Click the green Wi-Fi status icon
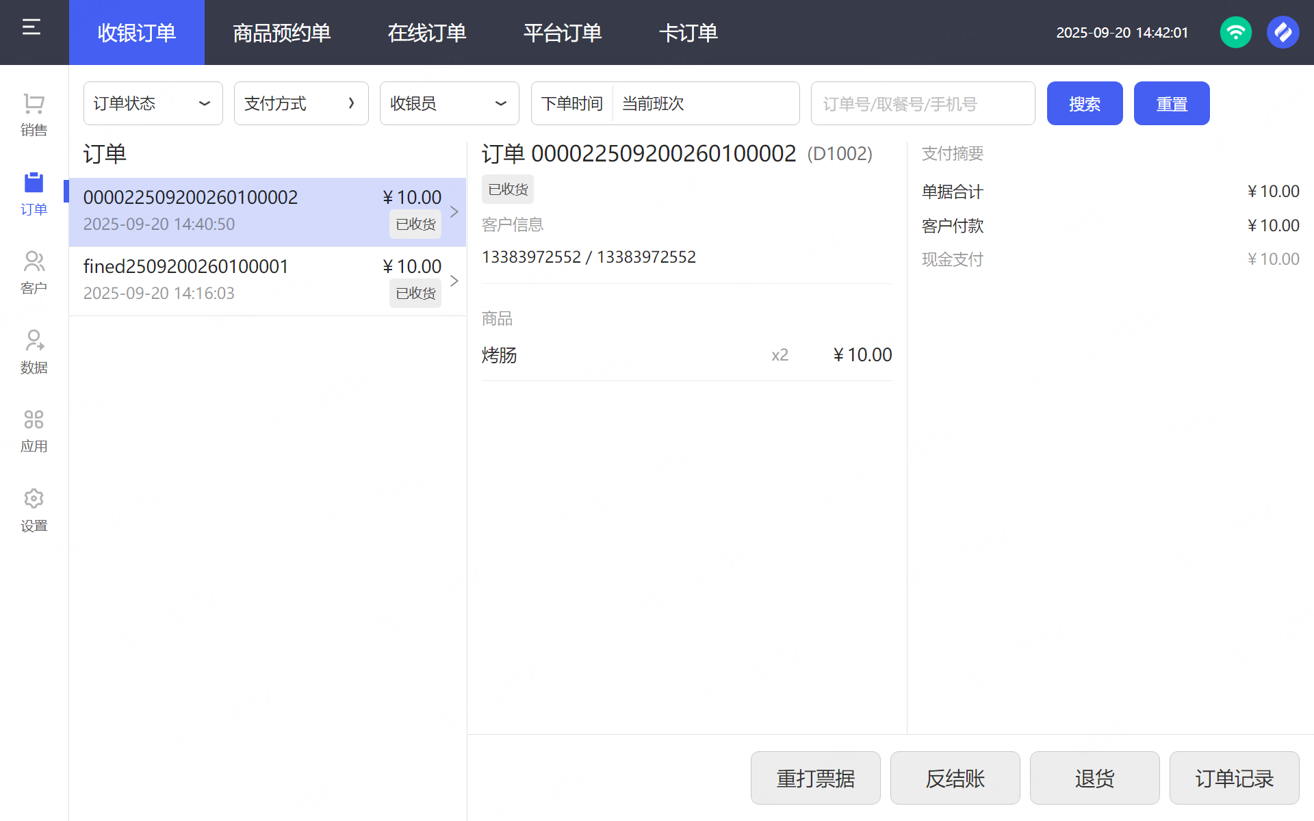1314x821 pixels. click(1235, 32)
